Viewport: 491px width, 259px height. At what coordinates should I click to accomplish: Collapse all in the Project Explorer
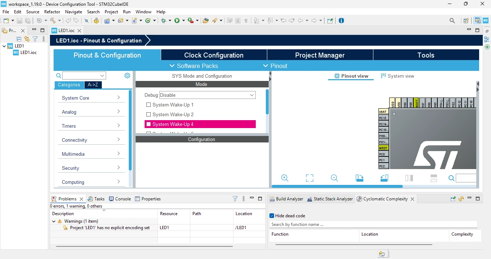(19, 39)
